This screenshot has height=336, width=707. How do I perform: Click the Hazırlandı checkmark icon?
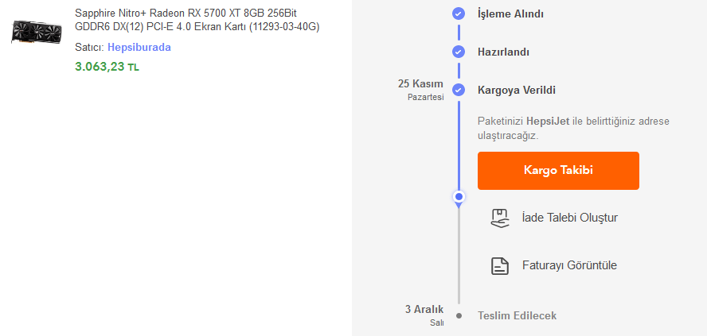458,52
